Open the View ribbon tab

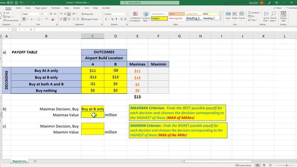[x=87, y=8]
